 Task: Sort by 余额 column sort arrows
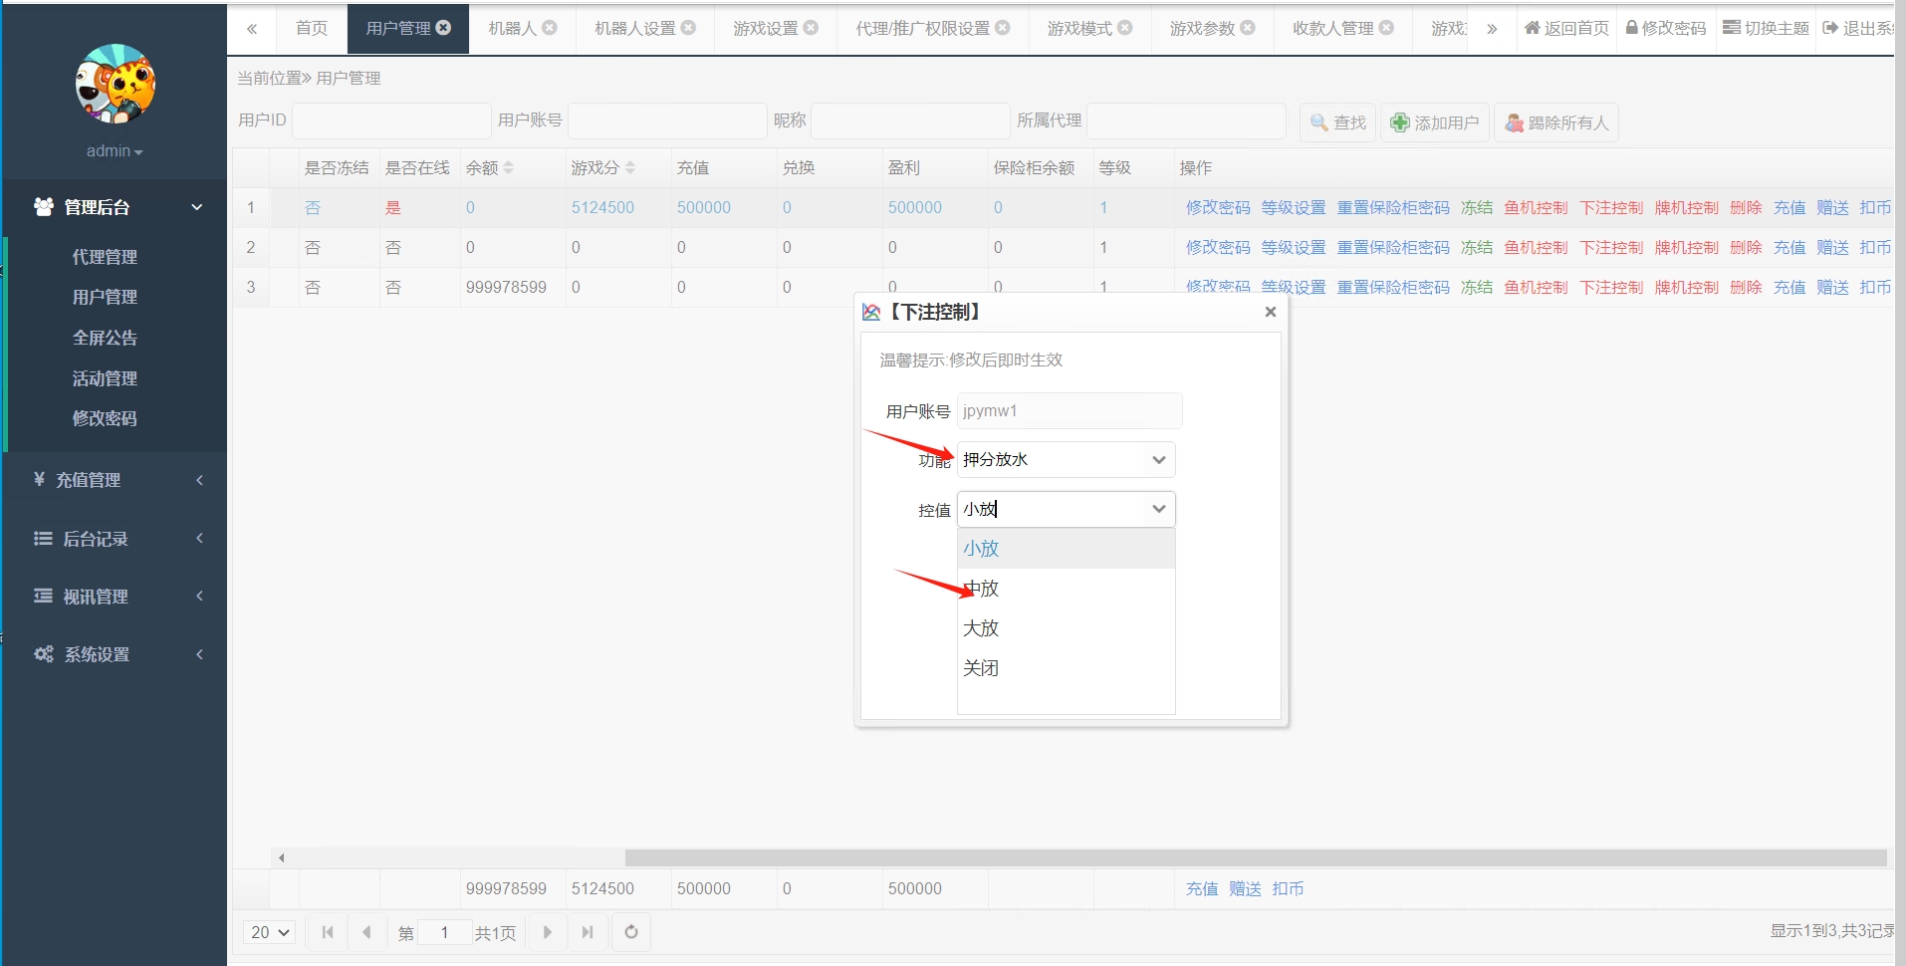pyautogui.click(x=509, y=167)
